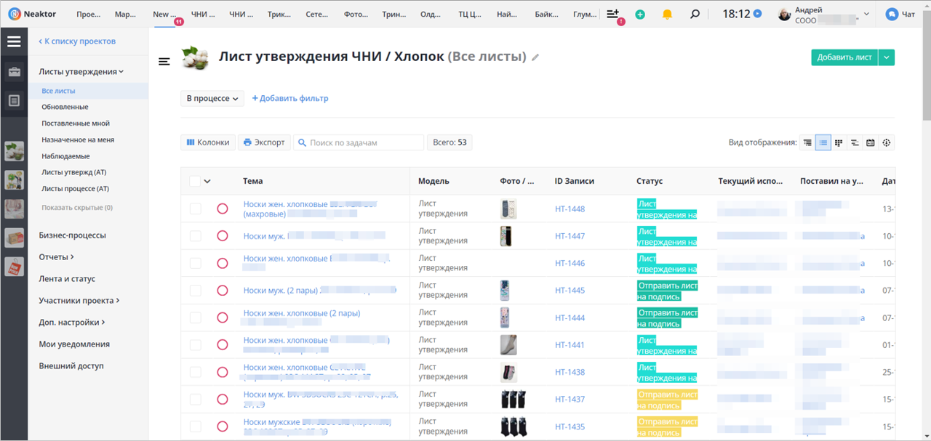
Task: Open record НТ-1447 link
Action: 569,235
